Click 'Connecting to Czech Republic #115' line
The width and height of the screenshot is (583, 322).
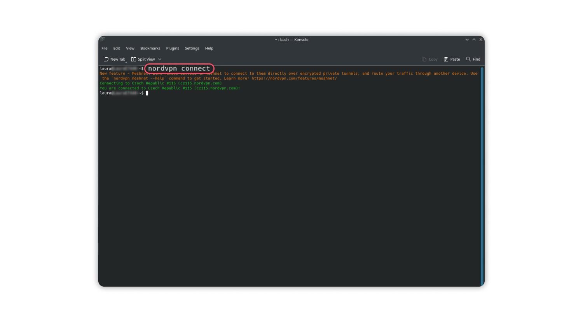tap(161, 83)
